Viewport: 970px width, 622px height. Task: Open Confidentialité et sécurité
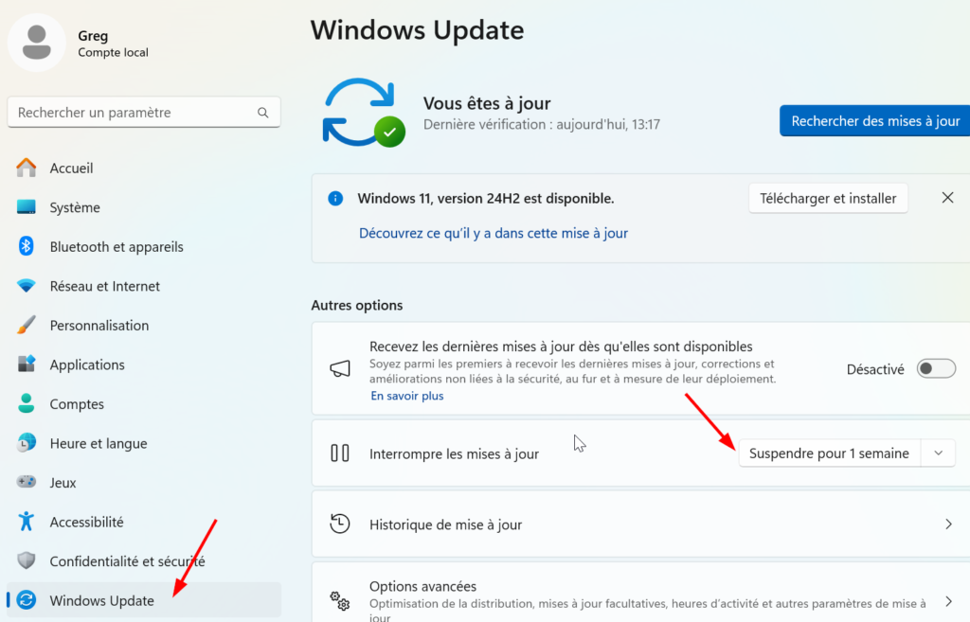[x=144, y=560]
